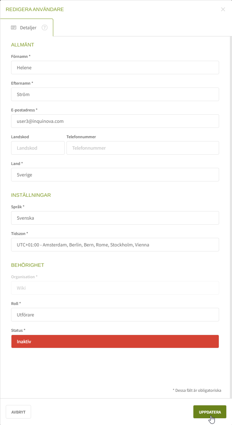Toggle the red Inaktiv status selector
Screen dimensions: 232x425
click(115, 341)
